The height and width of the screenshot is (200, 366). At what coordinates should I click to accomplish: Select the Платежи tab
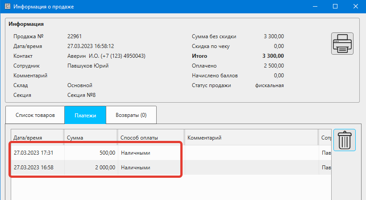85,115
